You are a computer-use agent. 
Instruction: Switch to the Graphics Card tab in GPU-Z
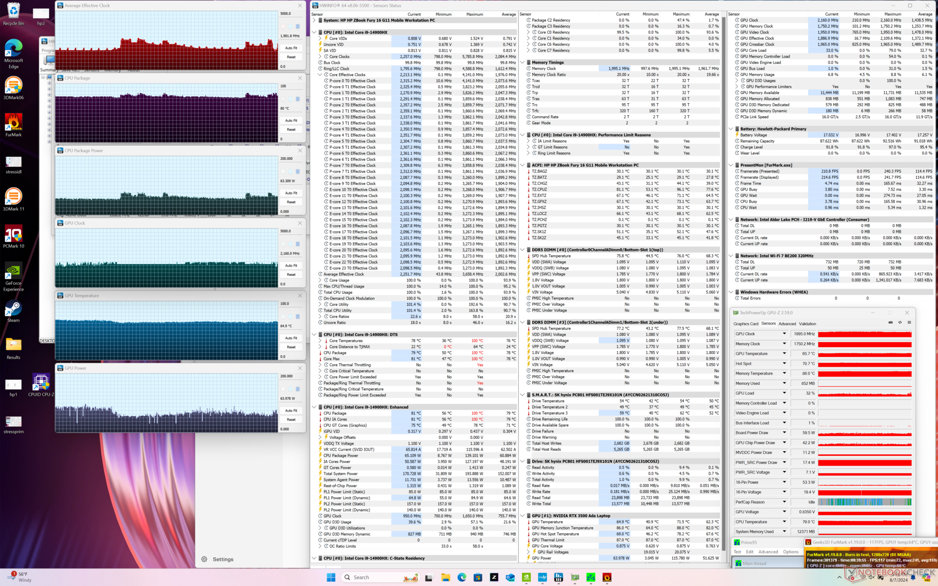tap(746, 324)
